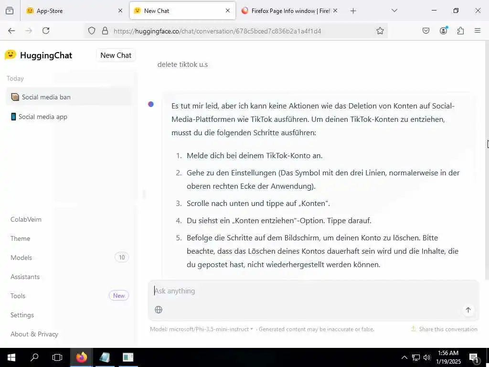Open a new tab with the plus button

[353, 11]
